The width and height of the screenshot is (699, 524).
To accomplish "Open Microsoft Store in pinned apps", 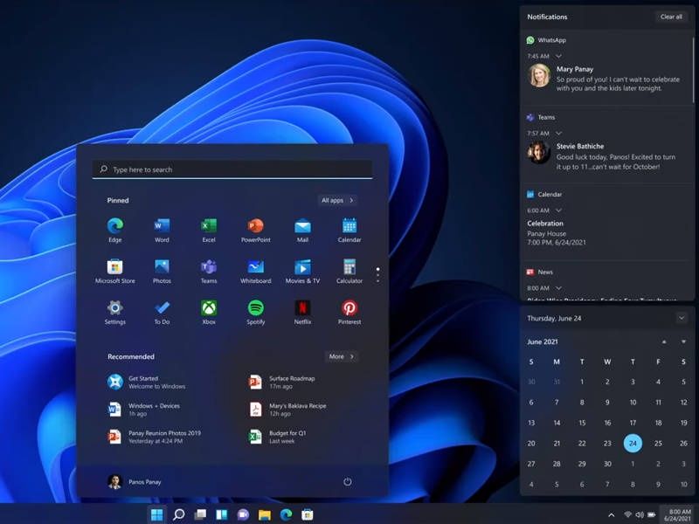I will pyautogui.click(x=115, y=271).
